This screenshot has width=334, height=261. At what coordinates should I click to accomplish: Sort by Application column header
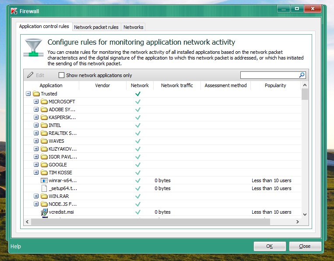click(51, 85)
